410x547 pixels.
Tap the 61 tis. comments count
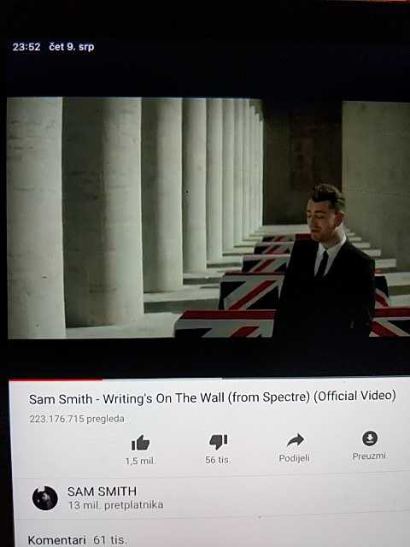[110, 540]
